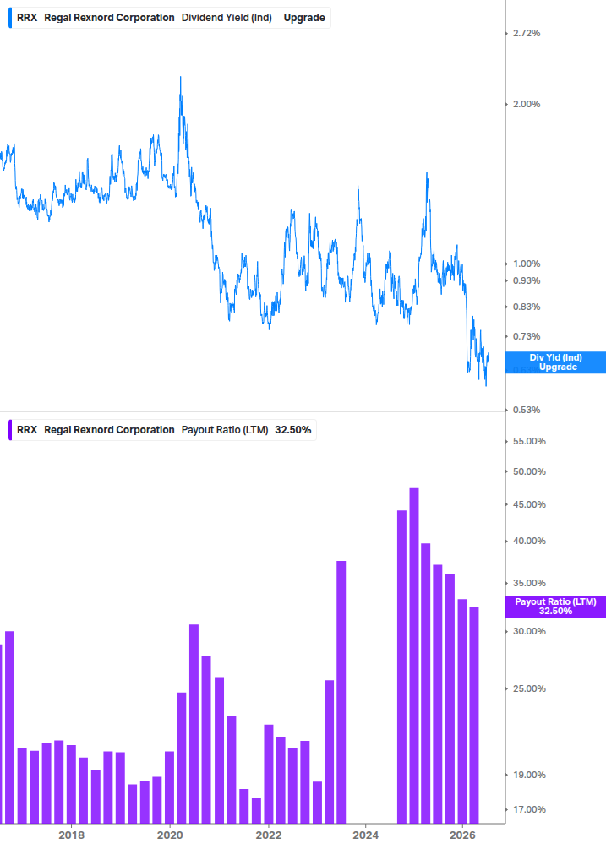Click the 2020 label on the time axis
The image size is (606, 849).
pos(170,835)
